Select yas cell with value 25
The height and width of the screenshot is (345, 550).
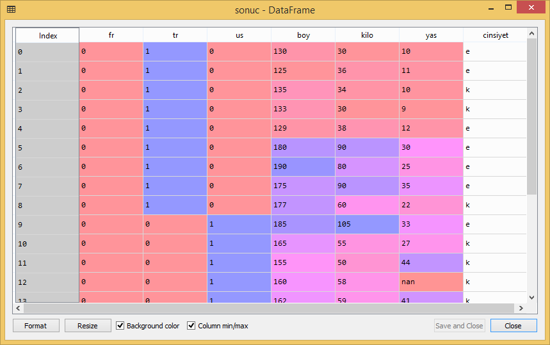[x=431, y=167]
